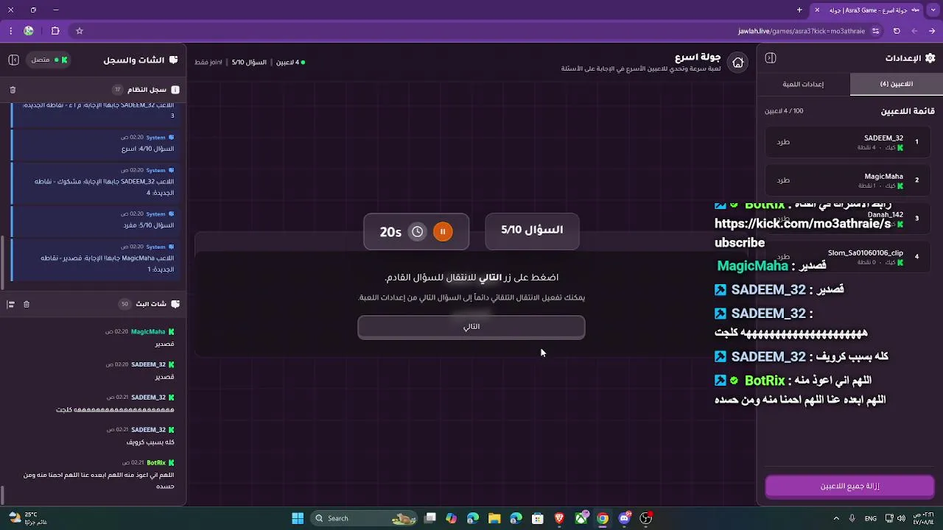Toggle the stream chat layout icon
The width and height of the screenshot is (943, 530).
[x=11, y=304]
